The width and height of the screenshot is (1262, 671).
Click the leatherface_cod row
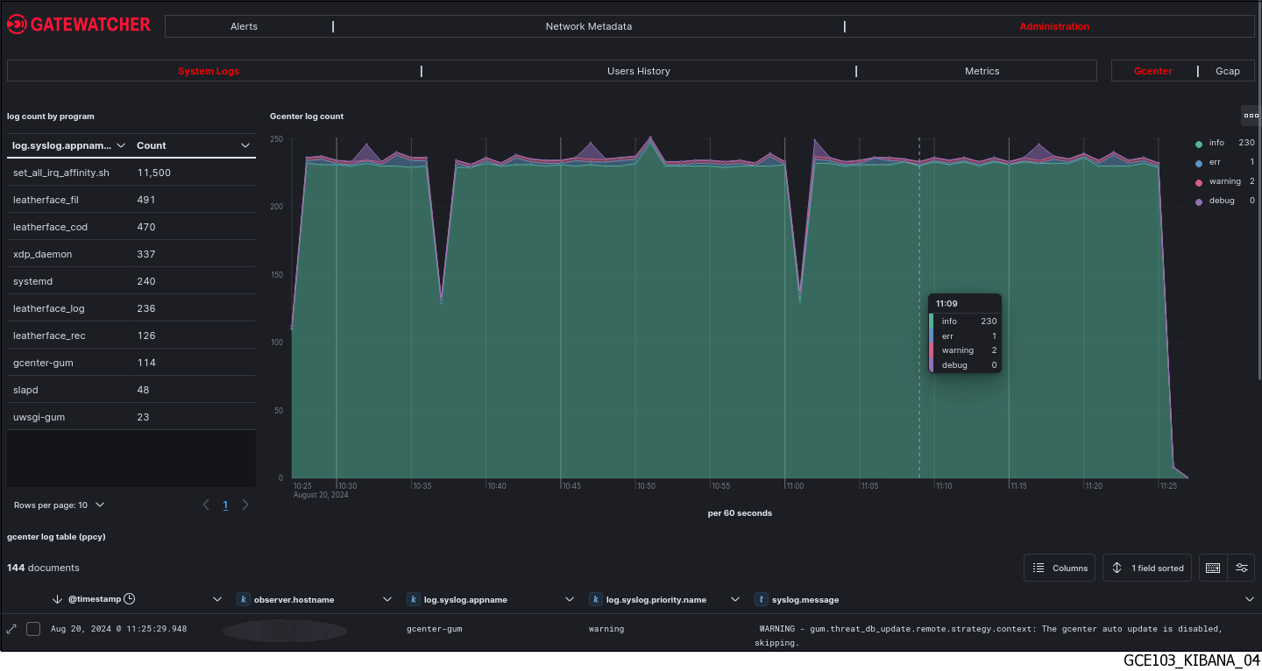(131, 227)
